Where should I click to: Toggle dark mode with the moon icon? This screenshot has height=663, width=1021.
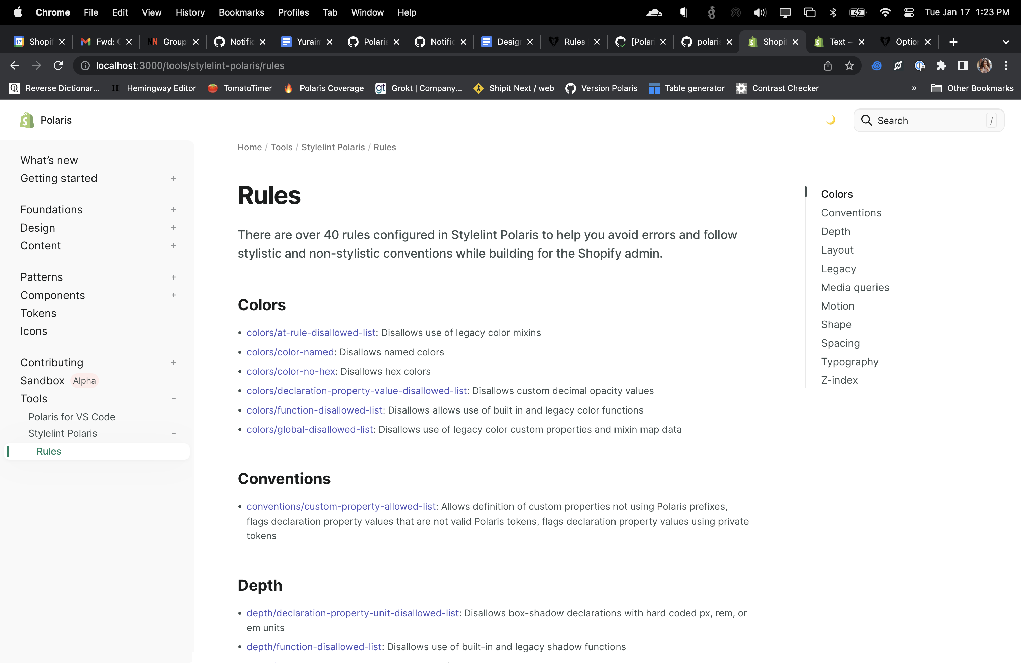pyautogui.click(x=831, y=120)
